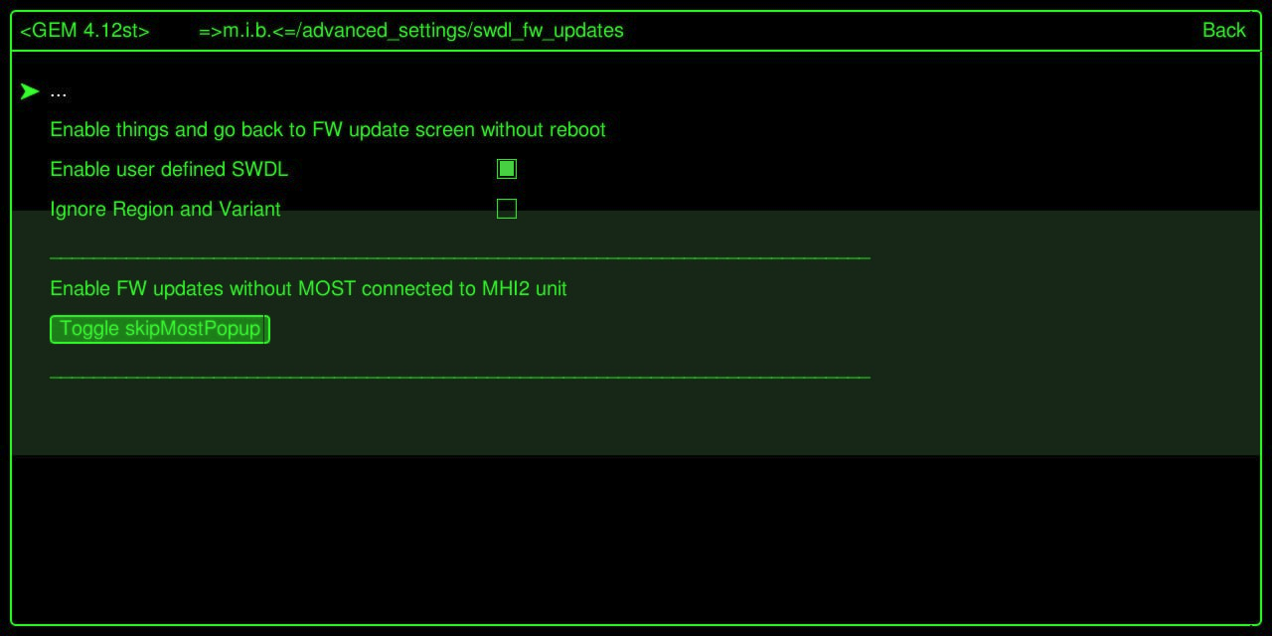Click the "Enable user defined SWDL" label text
Screen dimensions: 1272x636
click(x=169, y=170)
